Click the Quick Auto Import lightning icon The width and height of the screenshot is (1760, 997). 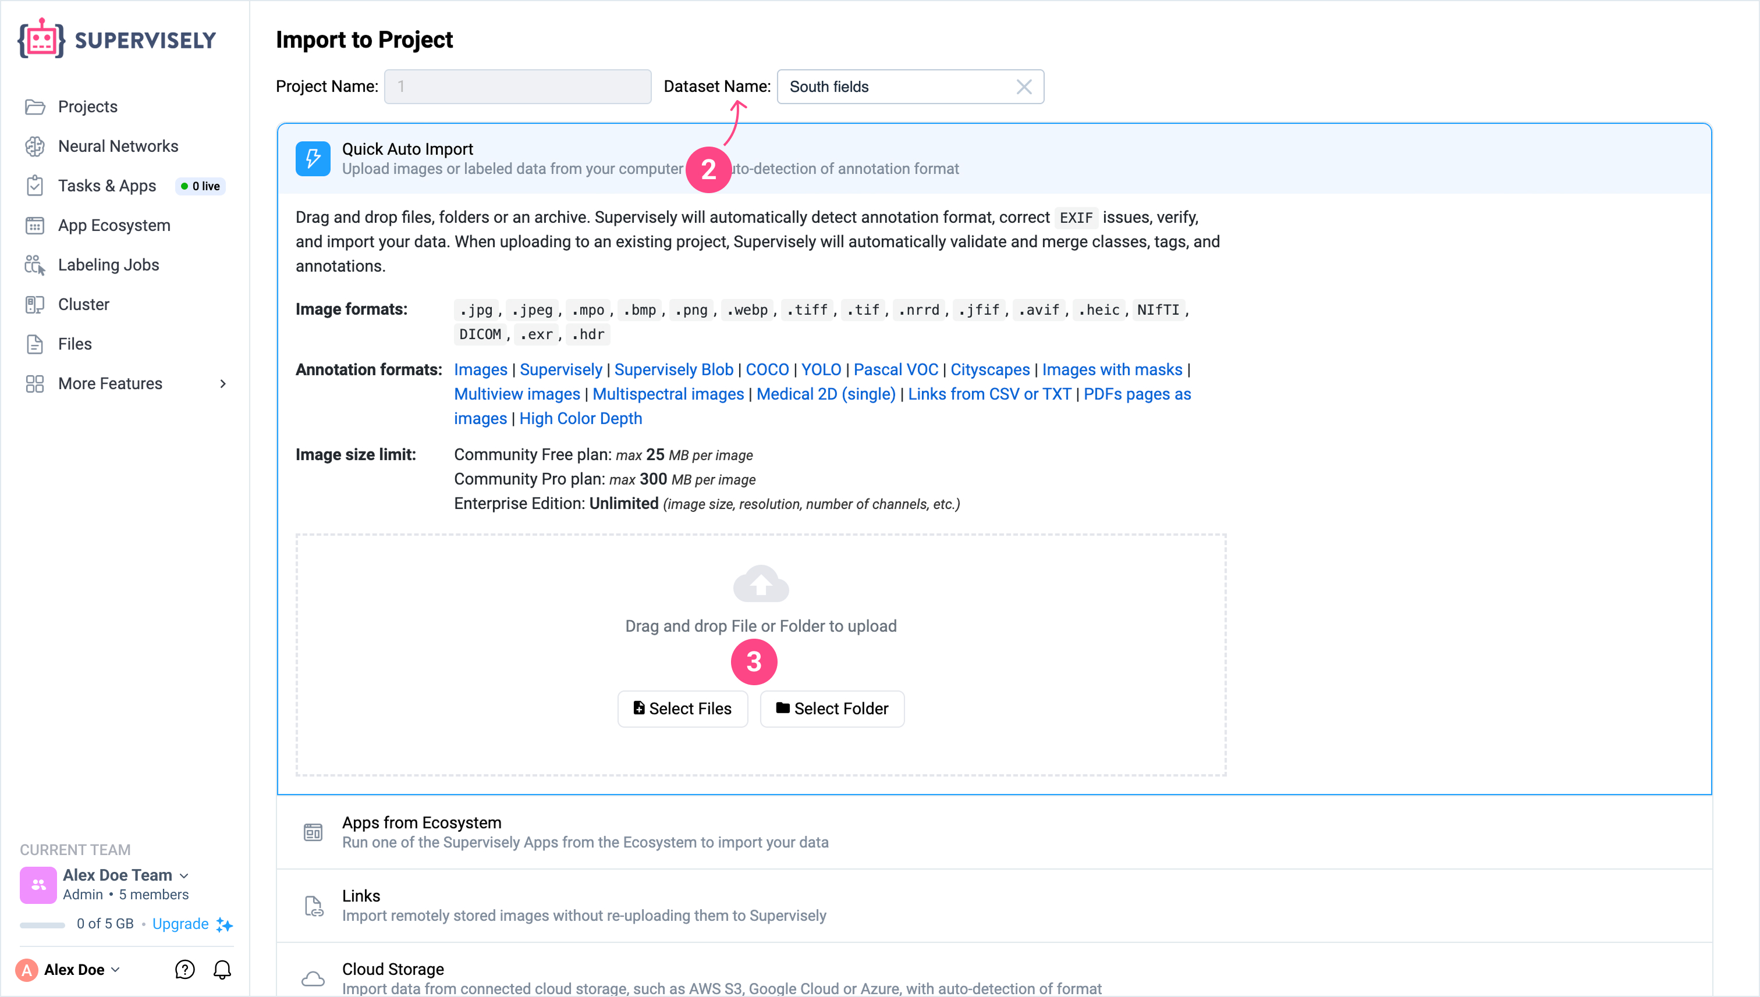click(313, 159)
